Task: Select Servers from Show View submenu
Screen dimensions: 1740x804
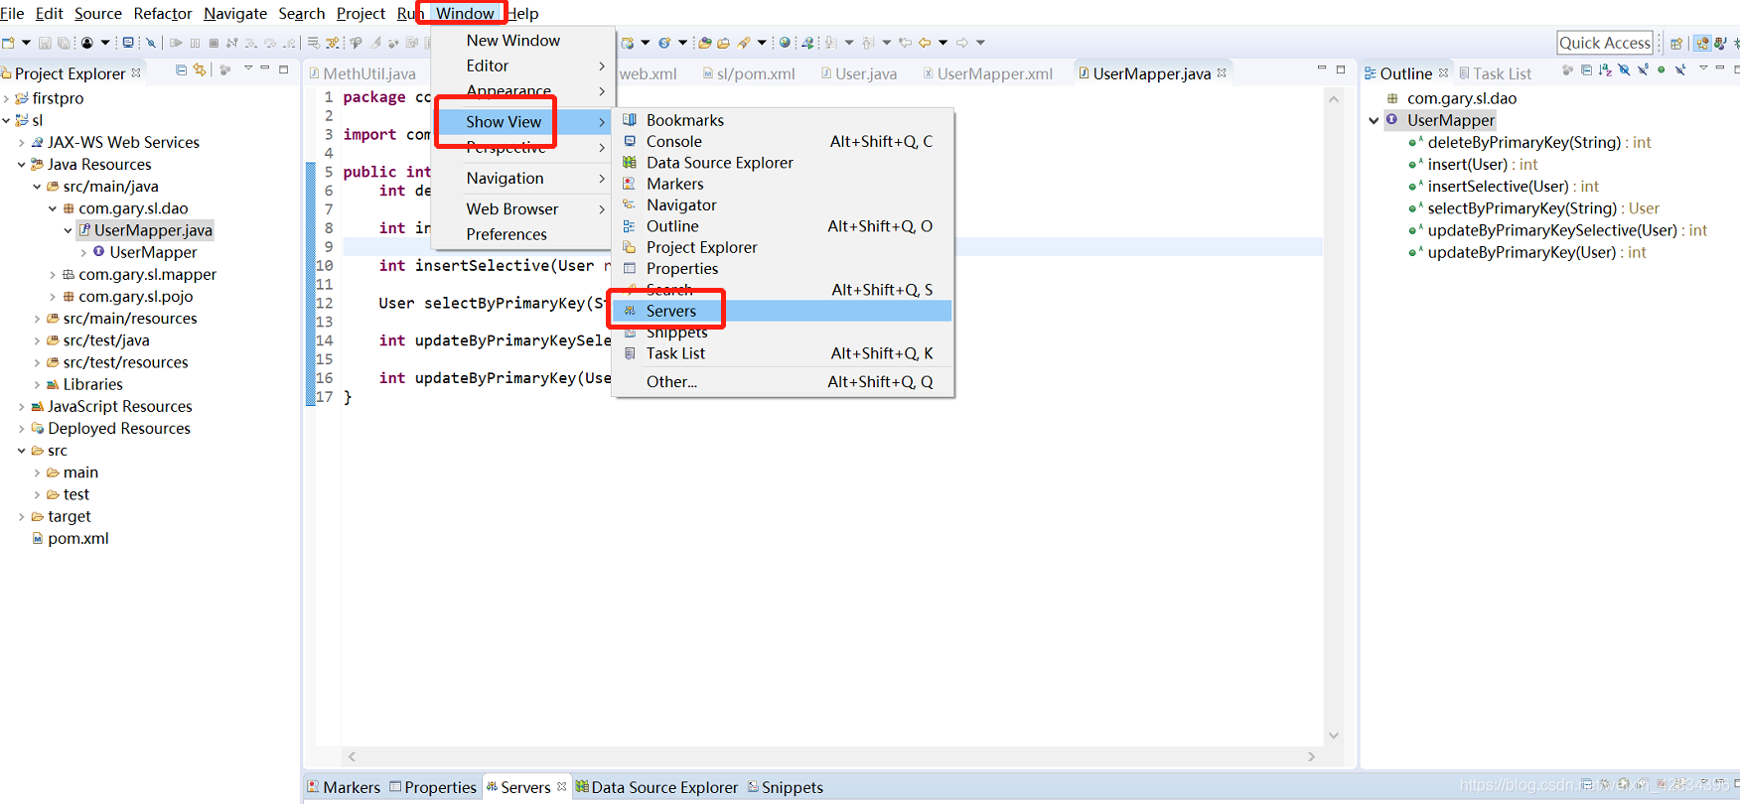Action: click(782, 311)
